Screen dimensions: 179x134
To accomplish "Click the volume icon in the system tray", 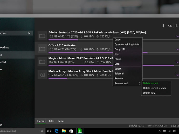I will (174, 131).
